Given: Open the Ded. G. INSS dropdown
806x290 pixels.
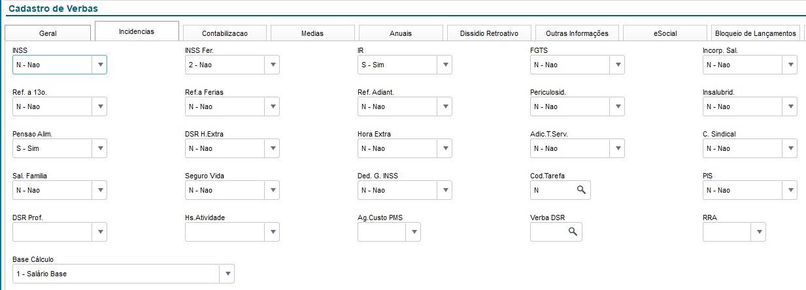Looking at the screenshot, I should (x=445, y=190).
